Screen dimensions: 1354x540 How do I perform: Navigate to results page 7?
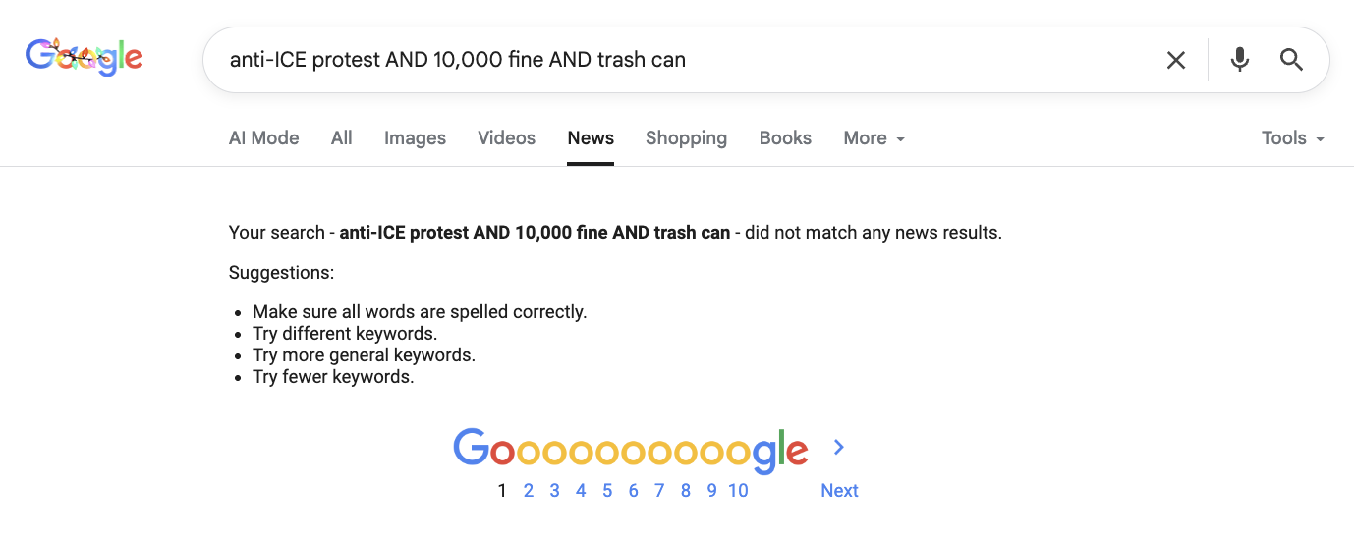659,491
